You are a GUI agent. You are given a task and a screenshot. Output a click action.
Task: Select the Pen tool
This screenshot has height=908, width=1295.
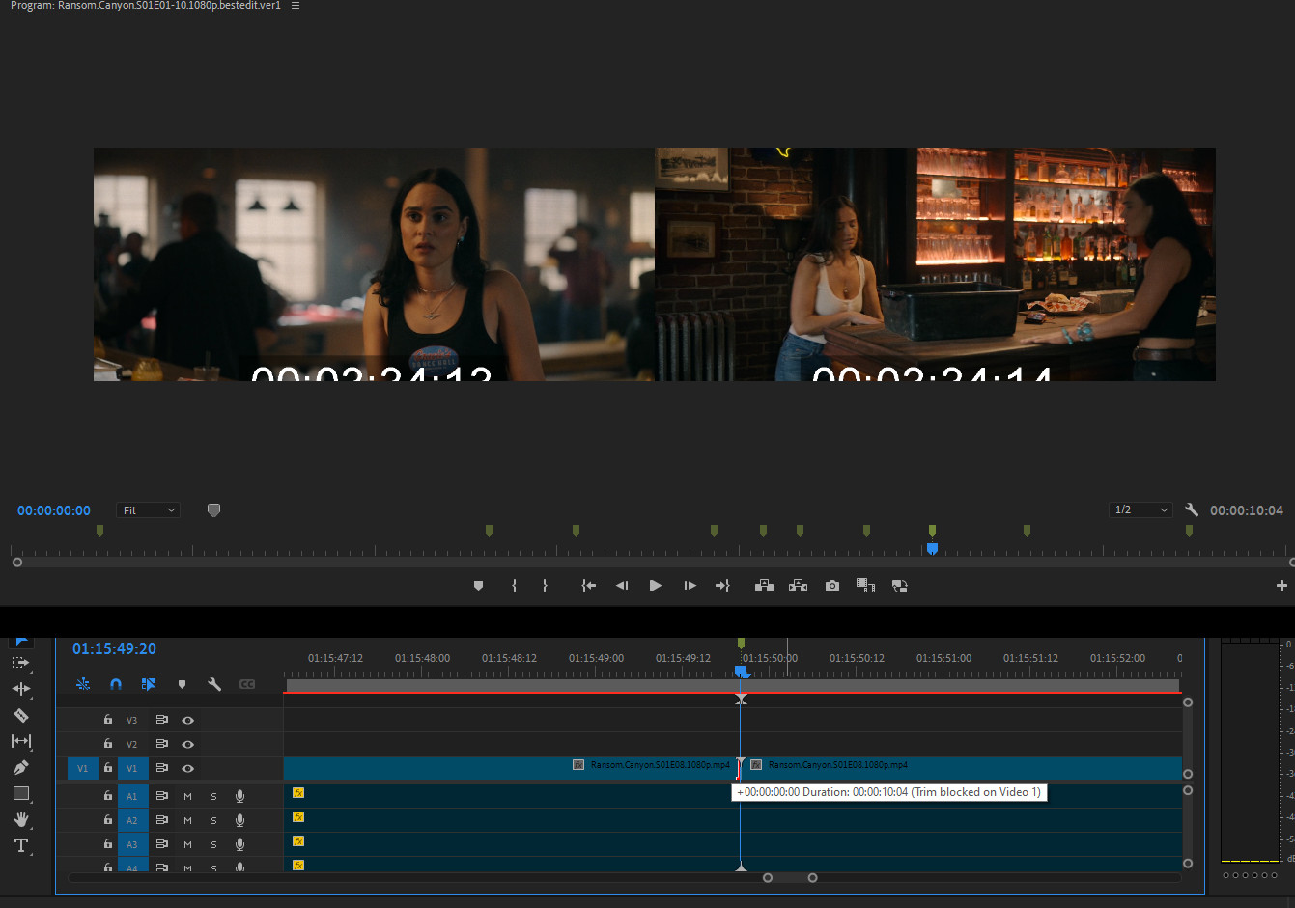20,767
